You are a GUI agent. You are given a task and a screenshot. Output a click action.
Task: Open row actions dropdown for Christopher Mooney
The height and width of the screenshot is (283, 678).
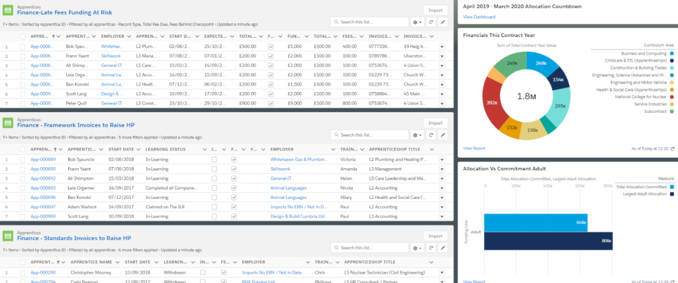tap(442, 272)
